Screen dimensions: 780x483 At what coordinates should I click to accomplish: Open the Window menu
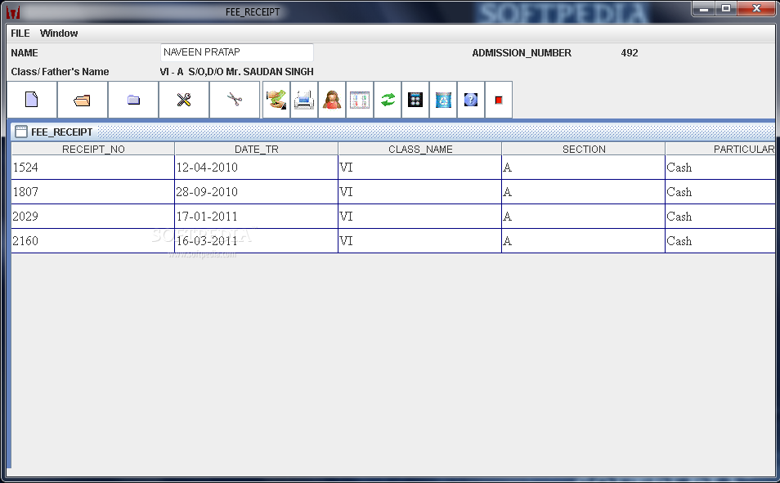point(59,34)
